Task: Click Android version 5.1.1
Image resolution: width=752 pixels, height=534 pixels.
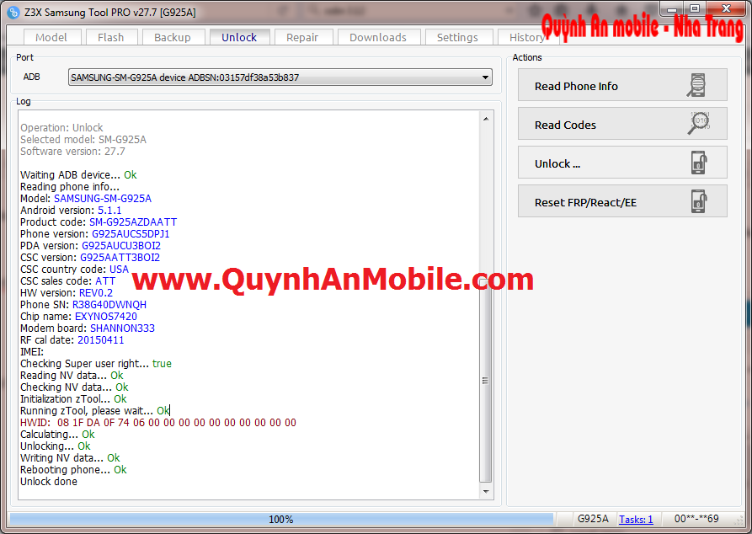Action: click(109, 210)
